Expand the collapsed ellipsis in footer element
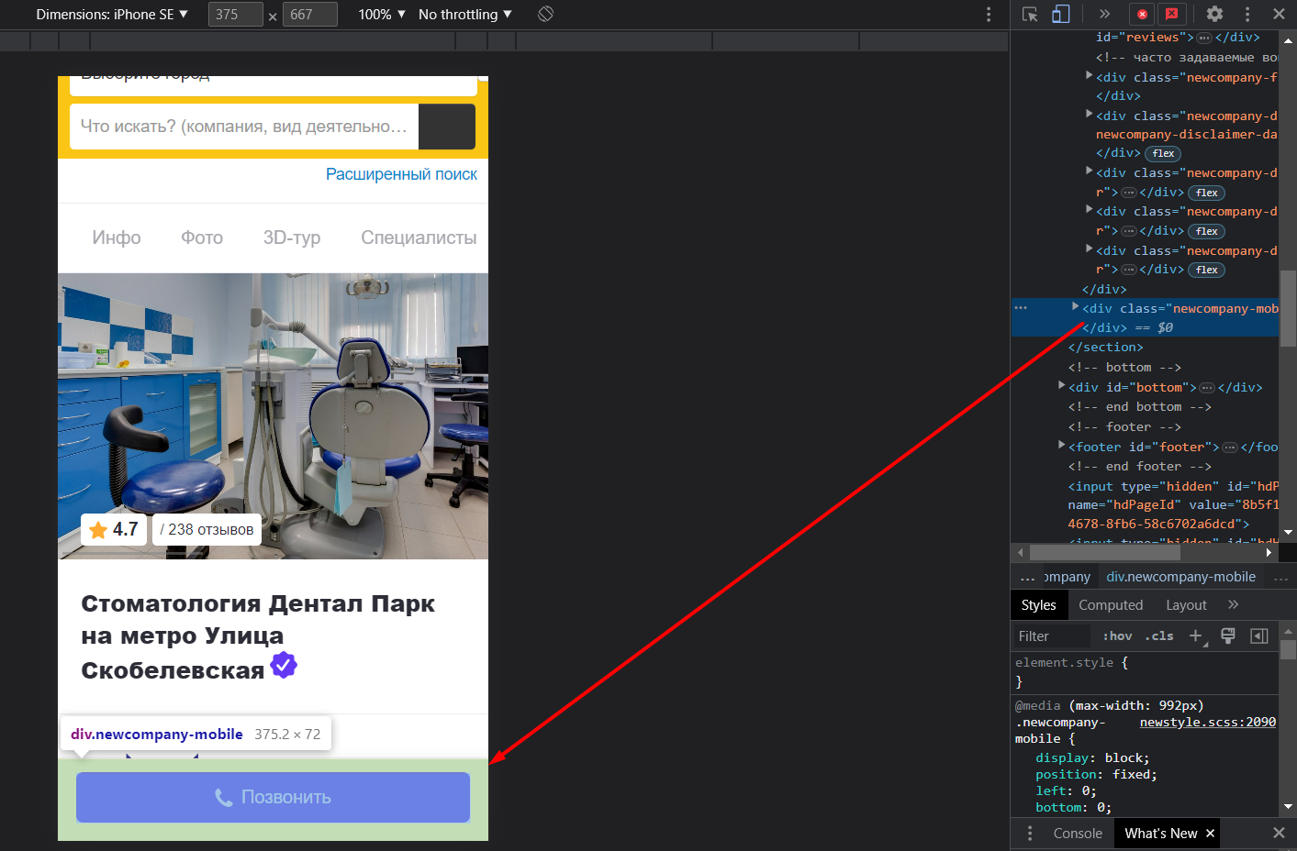Viewport: 1297px width, 851px height. tap(1230, 448)
